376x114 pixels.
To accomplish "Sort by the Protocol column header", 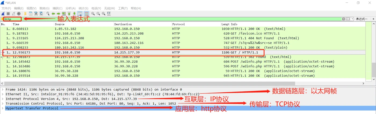I will tap(196, 24).
